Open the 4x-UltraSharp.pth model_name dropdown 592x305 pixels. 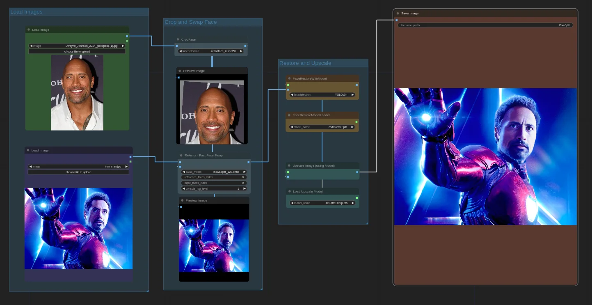[322, 203]
